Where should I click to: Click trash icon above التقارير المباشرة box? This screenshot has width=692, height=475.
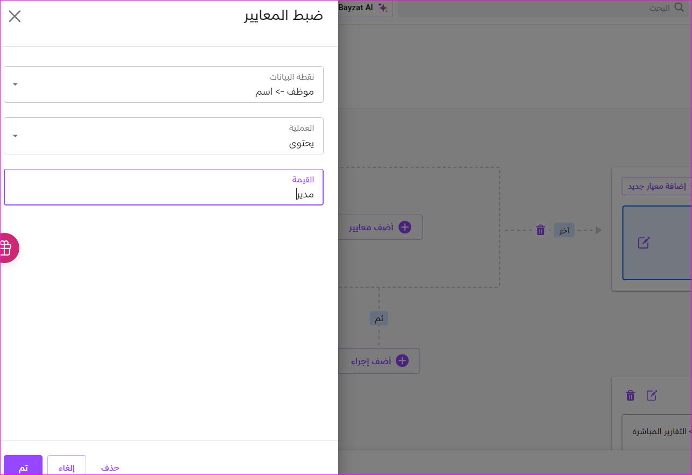[x=630, y=396]
